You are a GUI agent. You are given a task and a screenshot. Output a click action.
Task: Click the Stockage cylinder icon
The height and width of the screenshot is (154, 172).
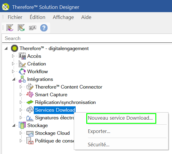[x=22, y=125]
